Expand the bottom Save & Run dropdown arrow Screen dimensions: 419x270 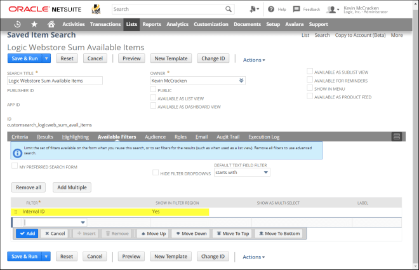click(x=46, y=257)
